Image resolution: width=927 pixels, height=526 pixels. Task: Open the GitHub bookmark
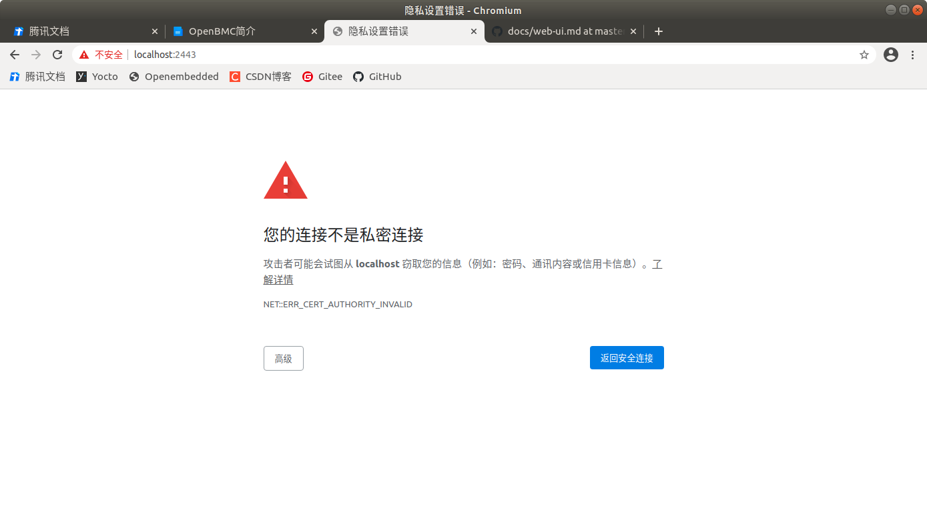tap(377, 76)
